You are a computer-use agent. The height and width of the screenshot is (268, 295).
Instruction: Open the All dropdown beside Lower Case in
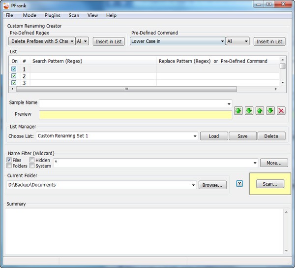point(237,41)
